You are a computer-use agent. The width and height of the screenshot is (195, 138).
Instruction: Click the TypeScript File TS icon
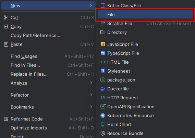click(x=103, y=53)
